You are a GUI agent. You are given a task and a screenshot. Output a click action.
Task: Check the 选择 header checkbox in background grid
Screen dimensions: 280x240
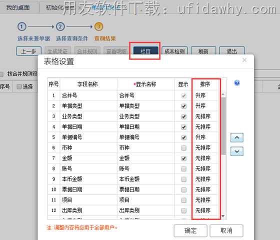19,87
